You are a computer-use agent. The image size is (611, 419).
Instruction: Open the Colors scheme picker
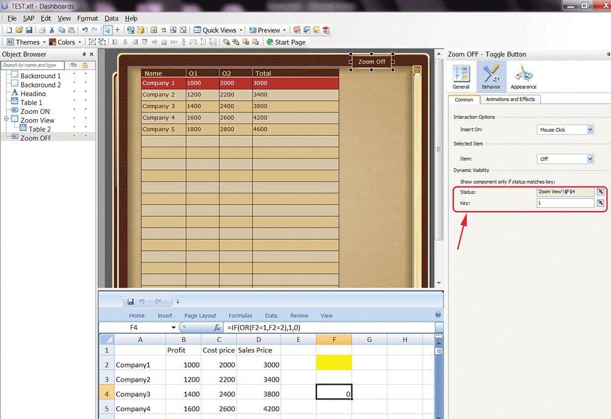[x=65, y=42]
